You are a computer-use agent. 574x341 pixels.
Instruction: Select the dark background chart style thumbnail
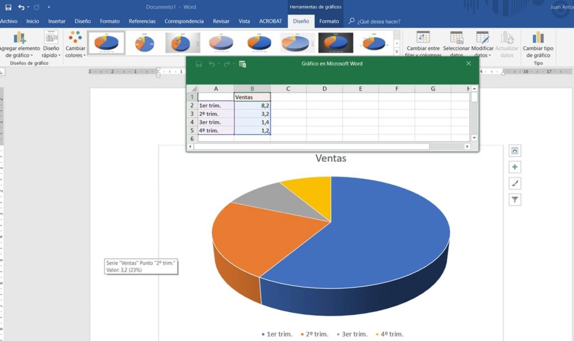point(336,43)
